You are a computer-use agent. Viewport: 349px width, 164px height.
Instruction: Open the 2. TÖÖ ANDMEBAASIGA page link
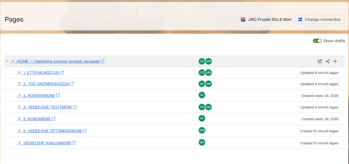(x=46, y=84)
